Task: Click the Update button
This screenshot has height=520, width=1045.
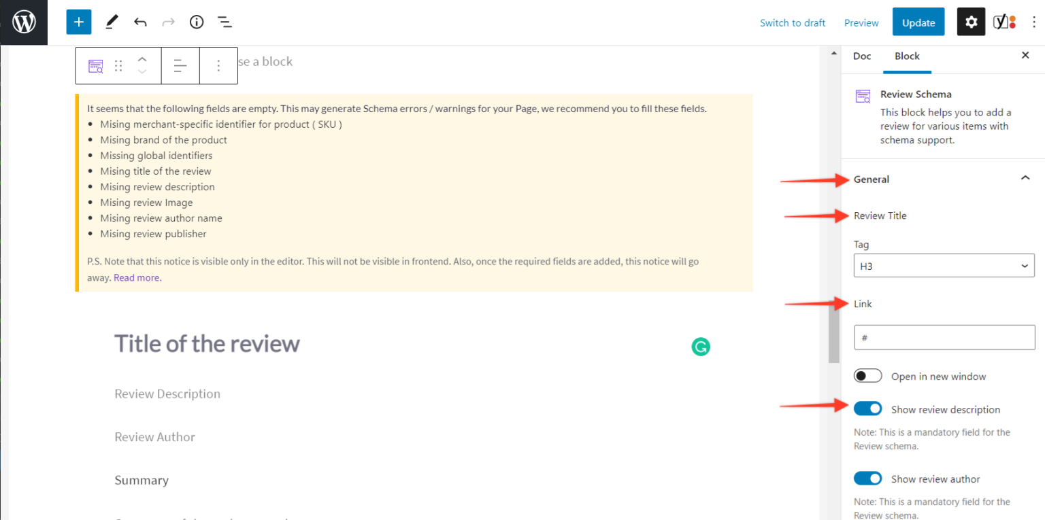Action: (x=918, y=22)
